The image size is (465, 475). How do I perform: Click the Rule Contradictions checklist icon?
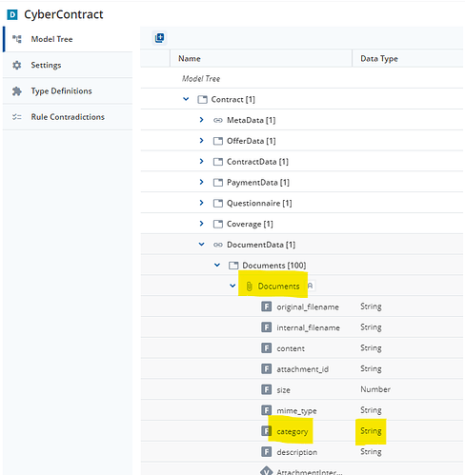[x=16, y=117]
